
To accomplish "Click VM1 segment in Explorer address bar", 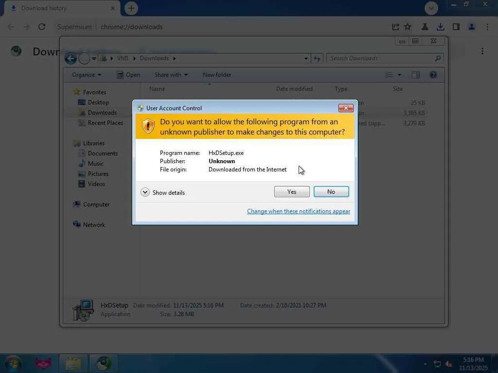I will pyautogui.click(x=123, y=58).
